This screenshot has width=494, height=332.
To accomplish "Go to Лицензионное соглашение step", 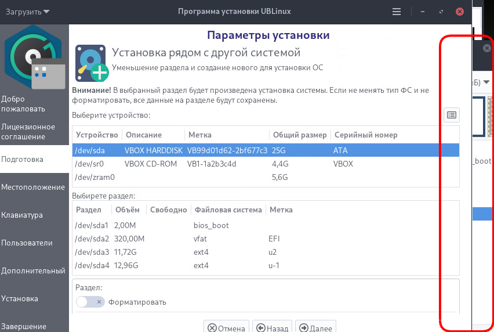I will 34,132.
